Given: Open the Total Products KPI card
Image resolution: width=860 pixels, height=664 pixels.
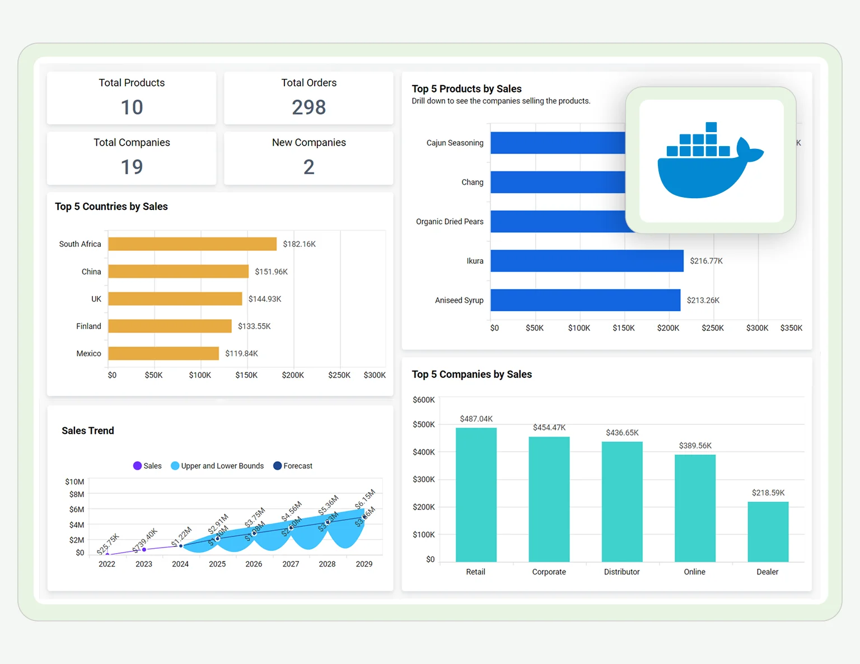Looking at the screenshot, I should (131, 97).
